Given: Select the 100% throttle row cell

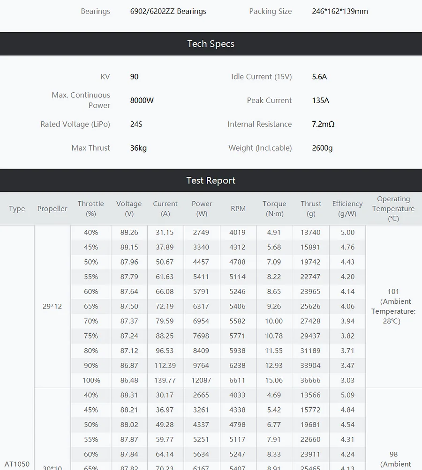Looking at the screenshot, I should (x=91, y=380).
